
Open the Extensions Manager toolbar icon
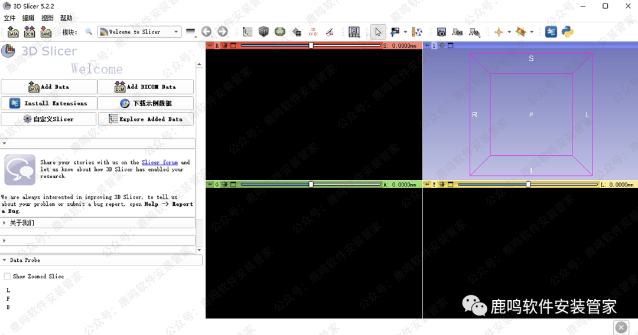(551, 32)
